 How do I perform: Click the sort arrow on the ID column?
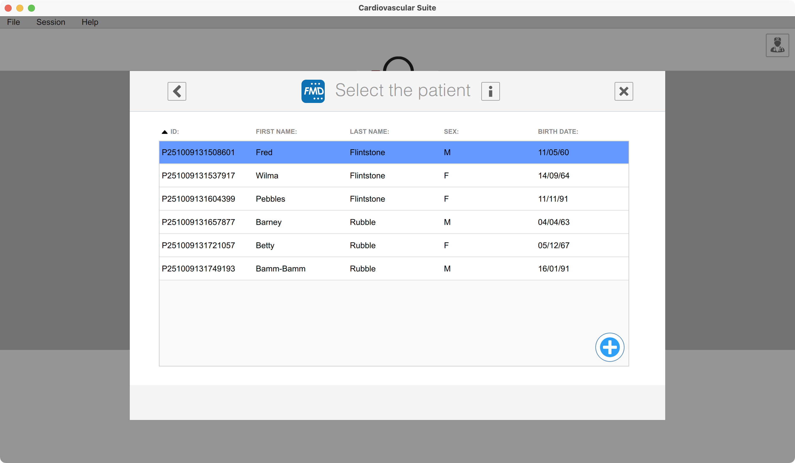tap(164, 131)
